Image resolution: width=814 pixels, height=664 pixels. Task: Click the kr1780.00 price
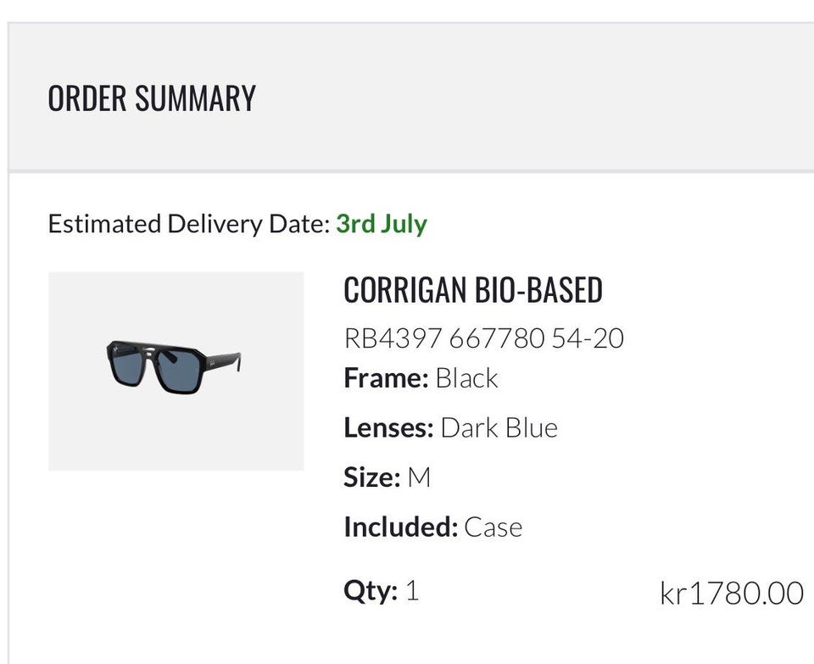point(732,593)
